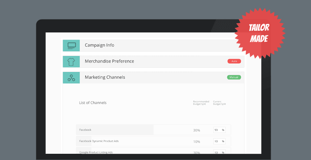Screen dimensions: 311x160
Task: Click Facebook recommended 30% value
Action: click(x=196, y=130)
